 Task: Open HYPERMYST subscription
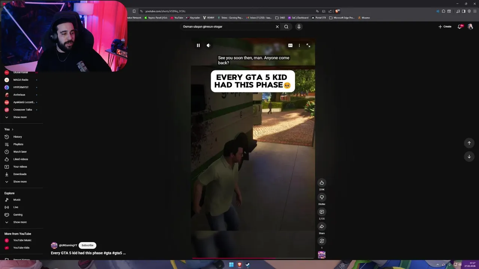click(21, 87)
